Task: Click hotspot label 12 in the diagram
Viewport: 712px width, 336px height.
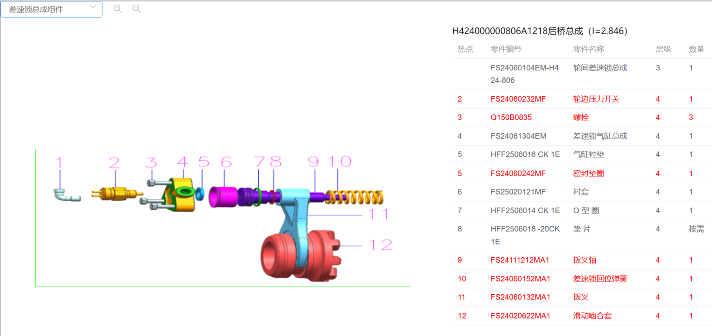Action: (380, 245)
